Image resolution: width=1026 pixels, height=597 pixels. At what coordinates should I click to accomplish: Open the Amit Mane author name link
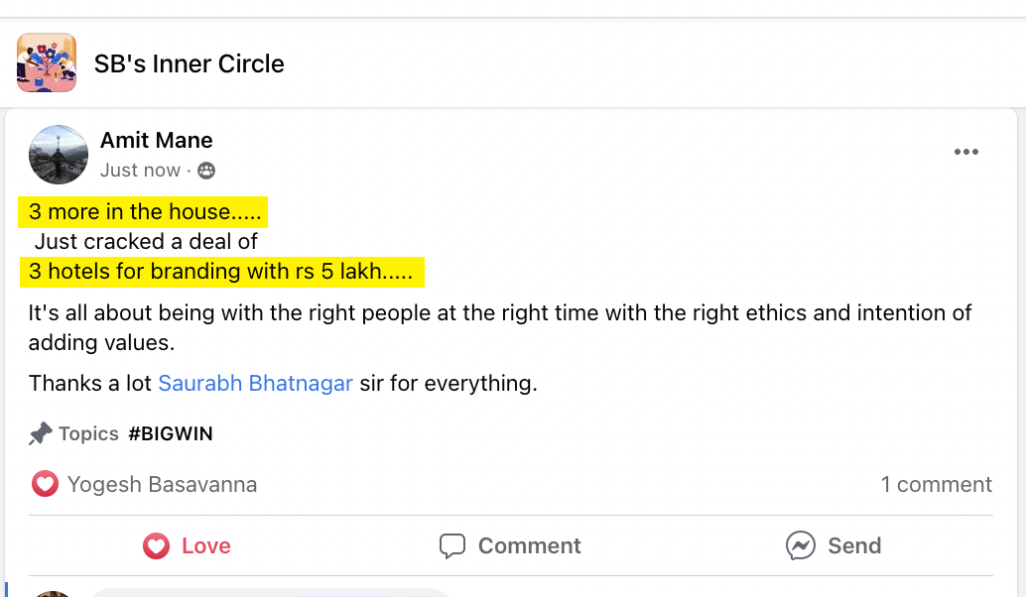(156, 140)
